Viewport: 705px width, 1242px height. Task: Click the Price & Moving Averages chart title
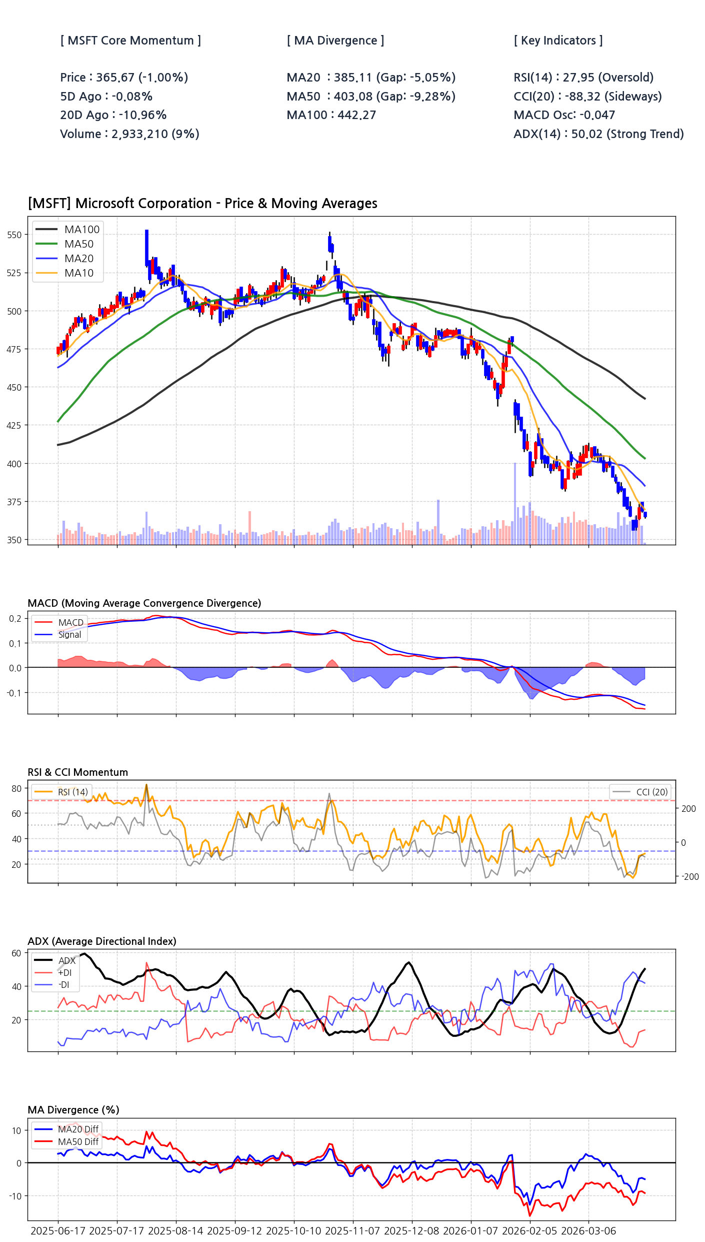point(202,204)
